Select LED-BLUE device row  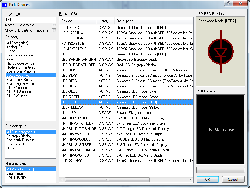127,91
